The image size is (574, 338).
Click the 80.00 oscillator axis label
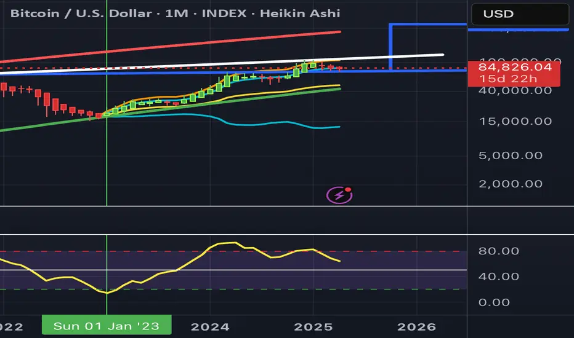499,251
